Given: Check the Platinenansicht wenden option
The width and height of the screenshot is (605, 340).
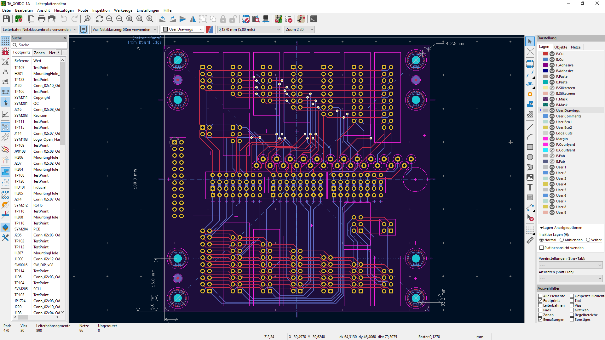Looking at the screenshot, I should [x=542, y=248].
